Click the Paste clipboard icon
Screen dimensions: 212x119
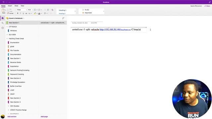click(3, 10)
